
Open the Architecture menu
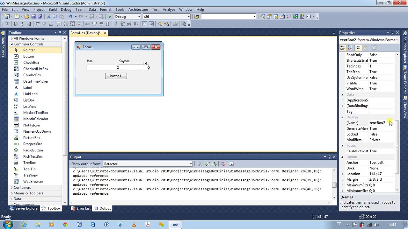pyautogui.click(x=138, y=10)
